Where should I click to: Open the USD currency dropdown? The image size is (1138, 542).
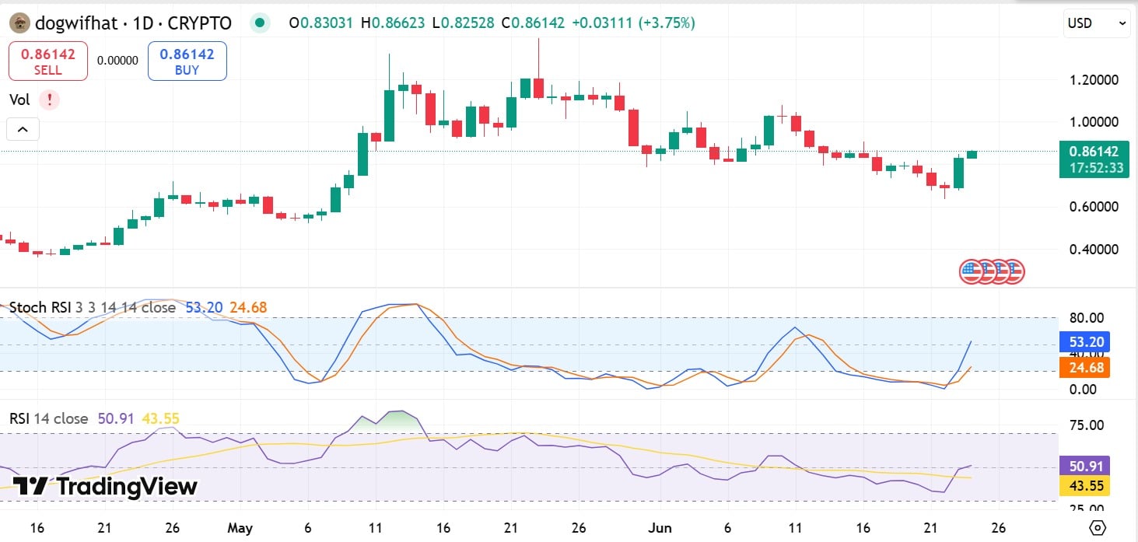(x=1097, y=23)
